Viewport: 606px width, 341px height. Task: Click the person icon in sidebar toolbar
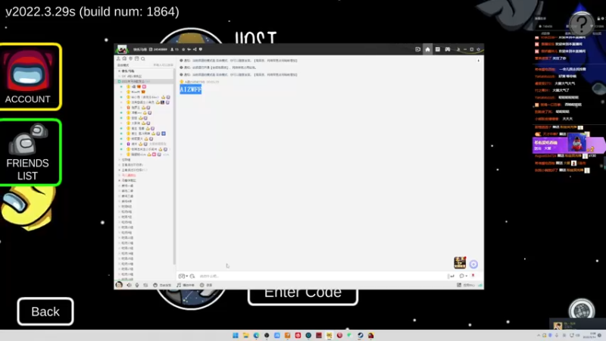click(119, 59)
